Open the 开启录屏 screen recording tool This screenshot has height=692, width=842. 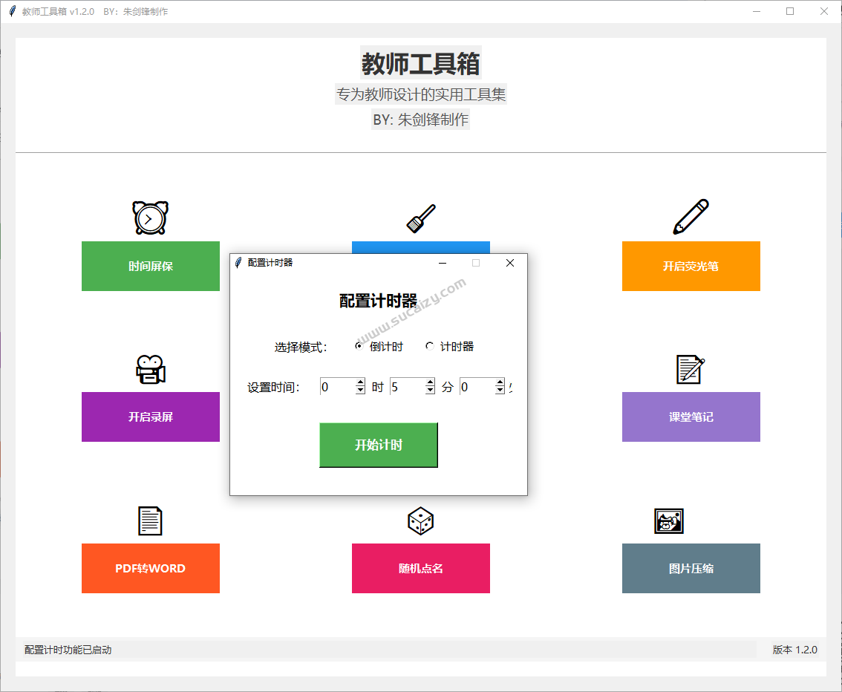(x=150, y=417)
